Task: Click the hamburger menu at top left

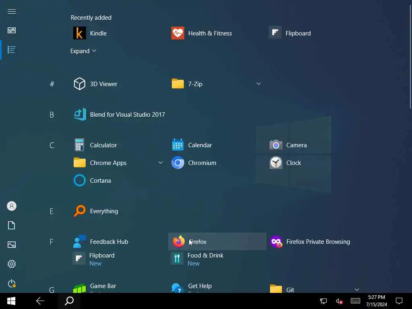Action: coord(12,11)
